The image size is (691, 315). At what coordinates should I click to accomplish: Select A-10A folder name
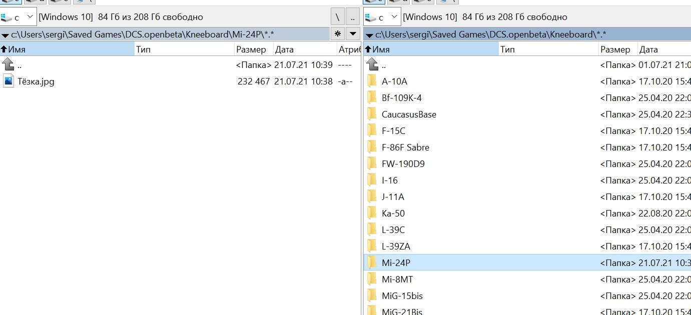tap(394, 81)
